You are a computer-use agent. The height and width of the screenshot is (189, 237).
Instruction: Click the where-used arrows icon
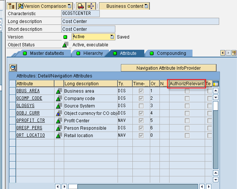[x=91, y=6]
